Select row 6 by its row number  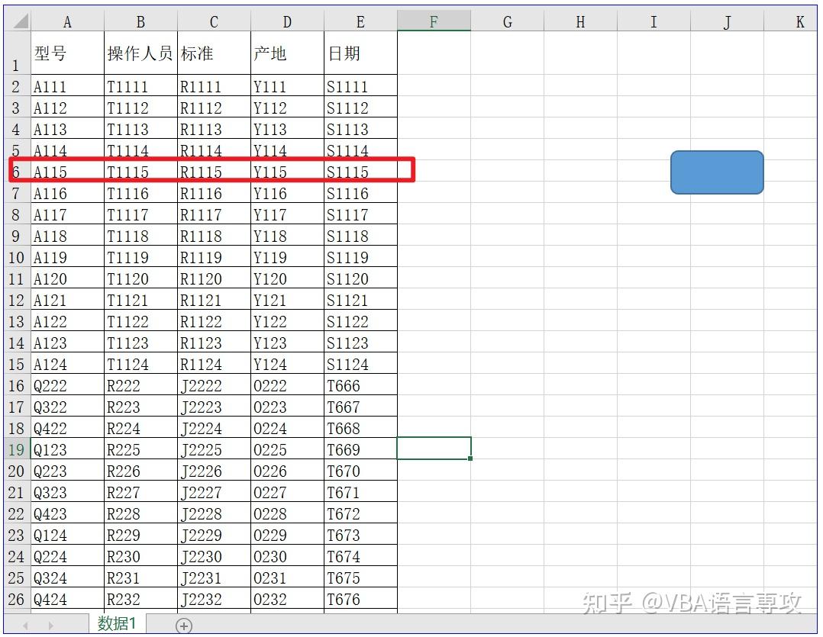pos(15,172)
